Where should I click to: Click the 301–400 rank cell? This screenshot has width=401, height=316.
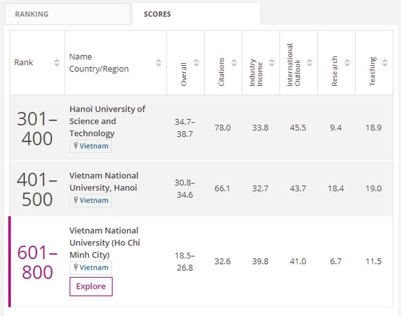click(x=38, y=128)
